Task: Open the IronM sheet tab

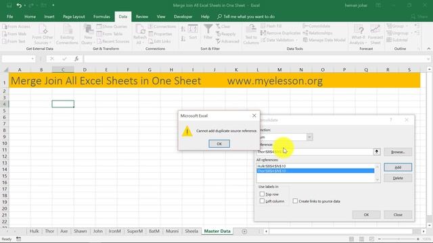Action: pos(114,231)
